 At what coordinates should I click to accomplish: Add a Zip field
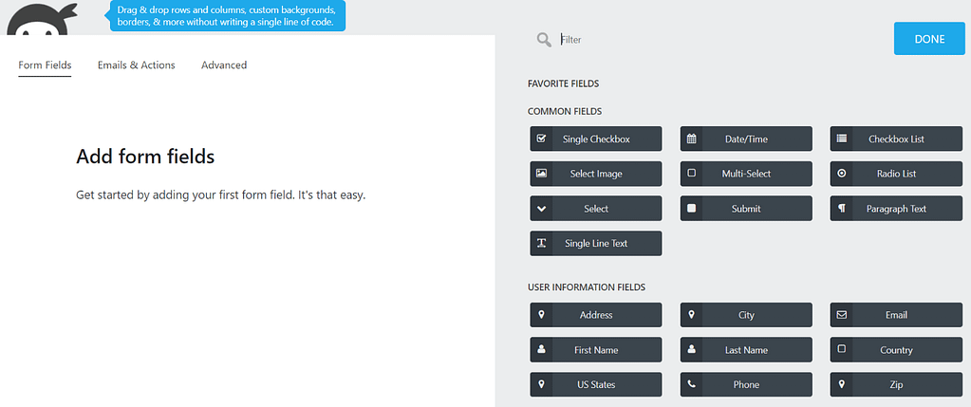[896, 384]
